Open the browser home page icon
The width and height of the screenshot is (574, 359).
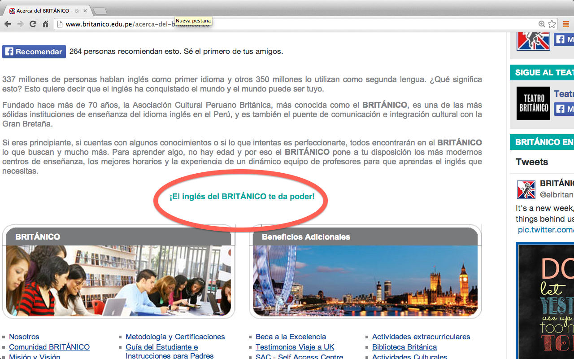coord(45,24)
